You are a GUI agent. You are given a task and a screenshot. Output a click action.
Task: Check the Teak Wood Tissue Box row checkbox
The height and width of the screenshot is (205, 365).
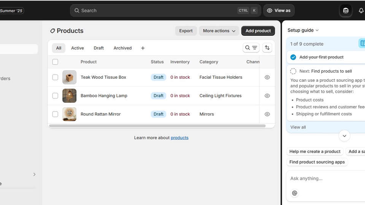(x=55, y=77)
